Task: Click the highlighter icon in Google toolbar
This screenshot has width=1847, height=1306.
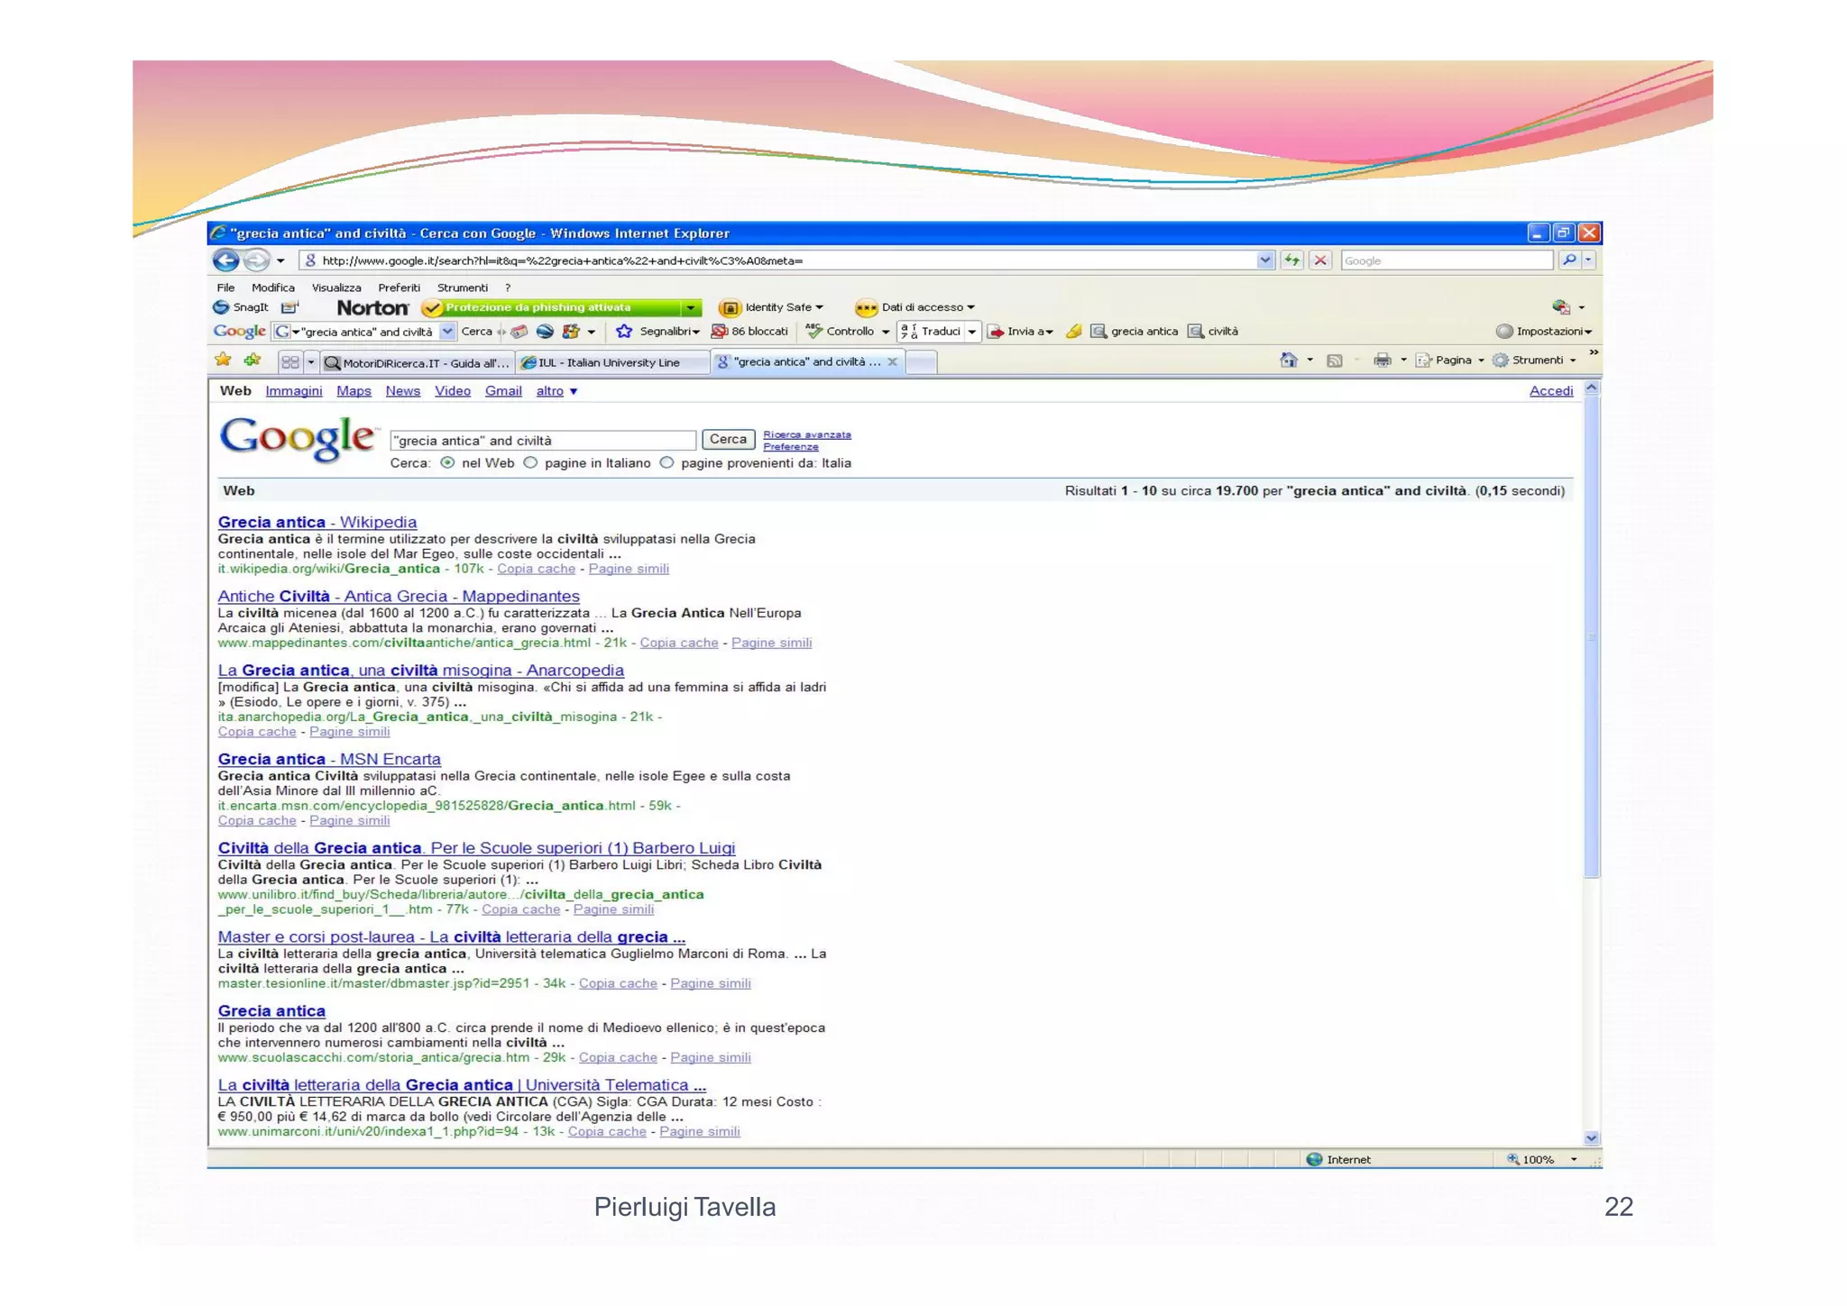Action: tap(1073, 332)
